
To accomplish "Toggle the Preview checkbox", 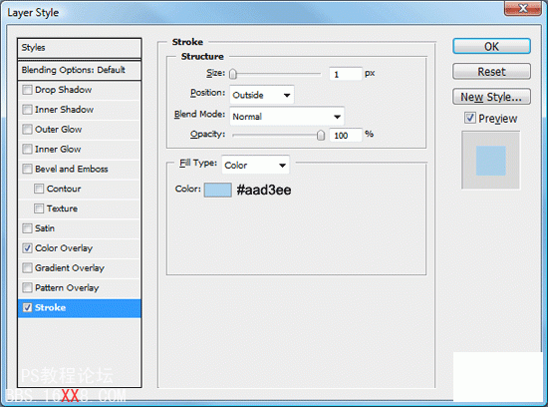I will pos(470,118).
